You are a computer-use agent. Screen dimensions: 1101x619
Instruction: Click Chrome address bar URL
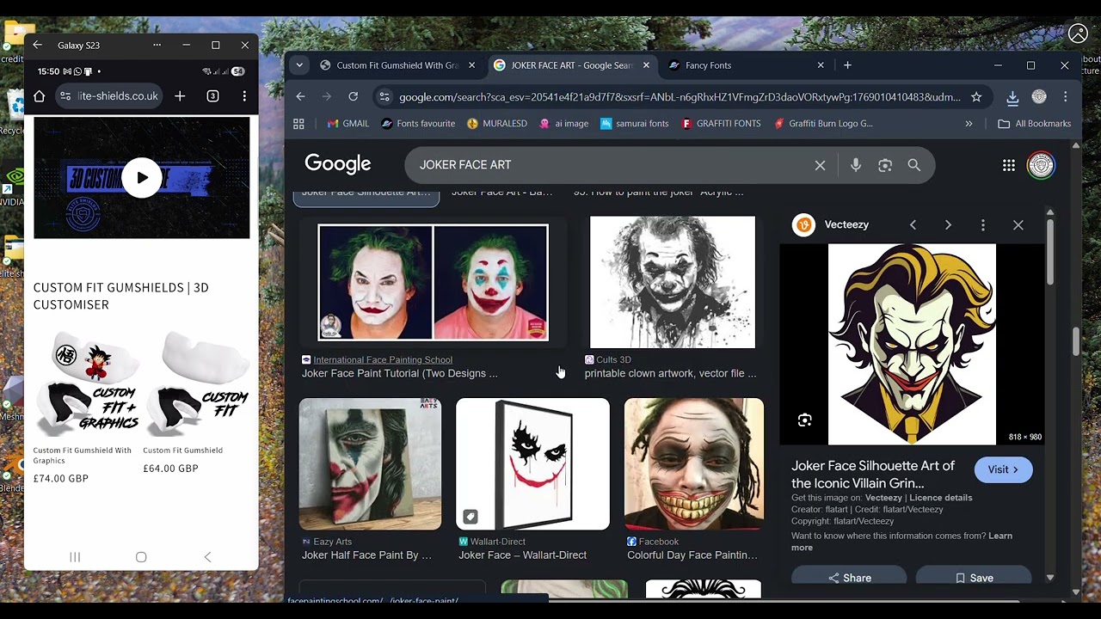pyautogui.click(x=680, y=97)
